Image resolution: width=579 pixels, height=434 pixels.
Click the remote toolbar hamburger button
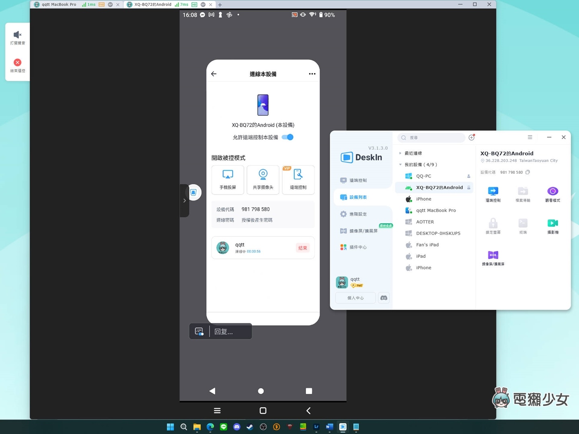point(217,411)
